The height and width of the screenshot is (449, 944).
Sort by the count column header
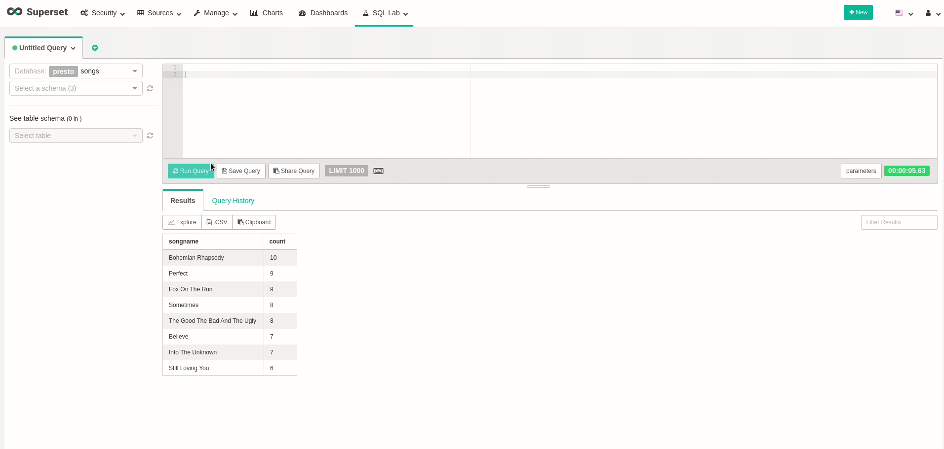click(x=280, y=242)
